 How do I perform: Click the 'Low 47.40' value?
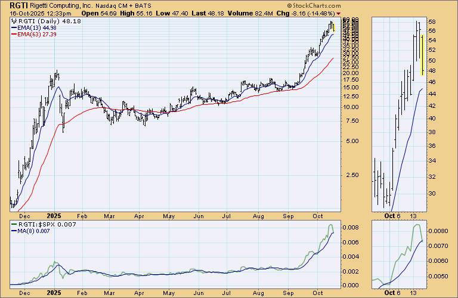pyautogui.click(x=172, y=14)
